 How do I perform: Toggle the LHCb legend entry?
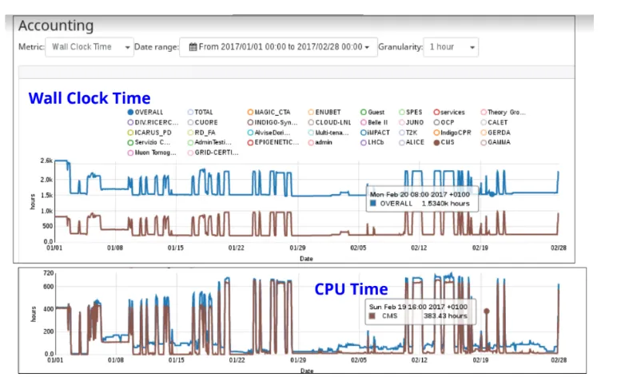click(x=372, y=142)
